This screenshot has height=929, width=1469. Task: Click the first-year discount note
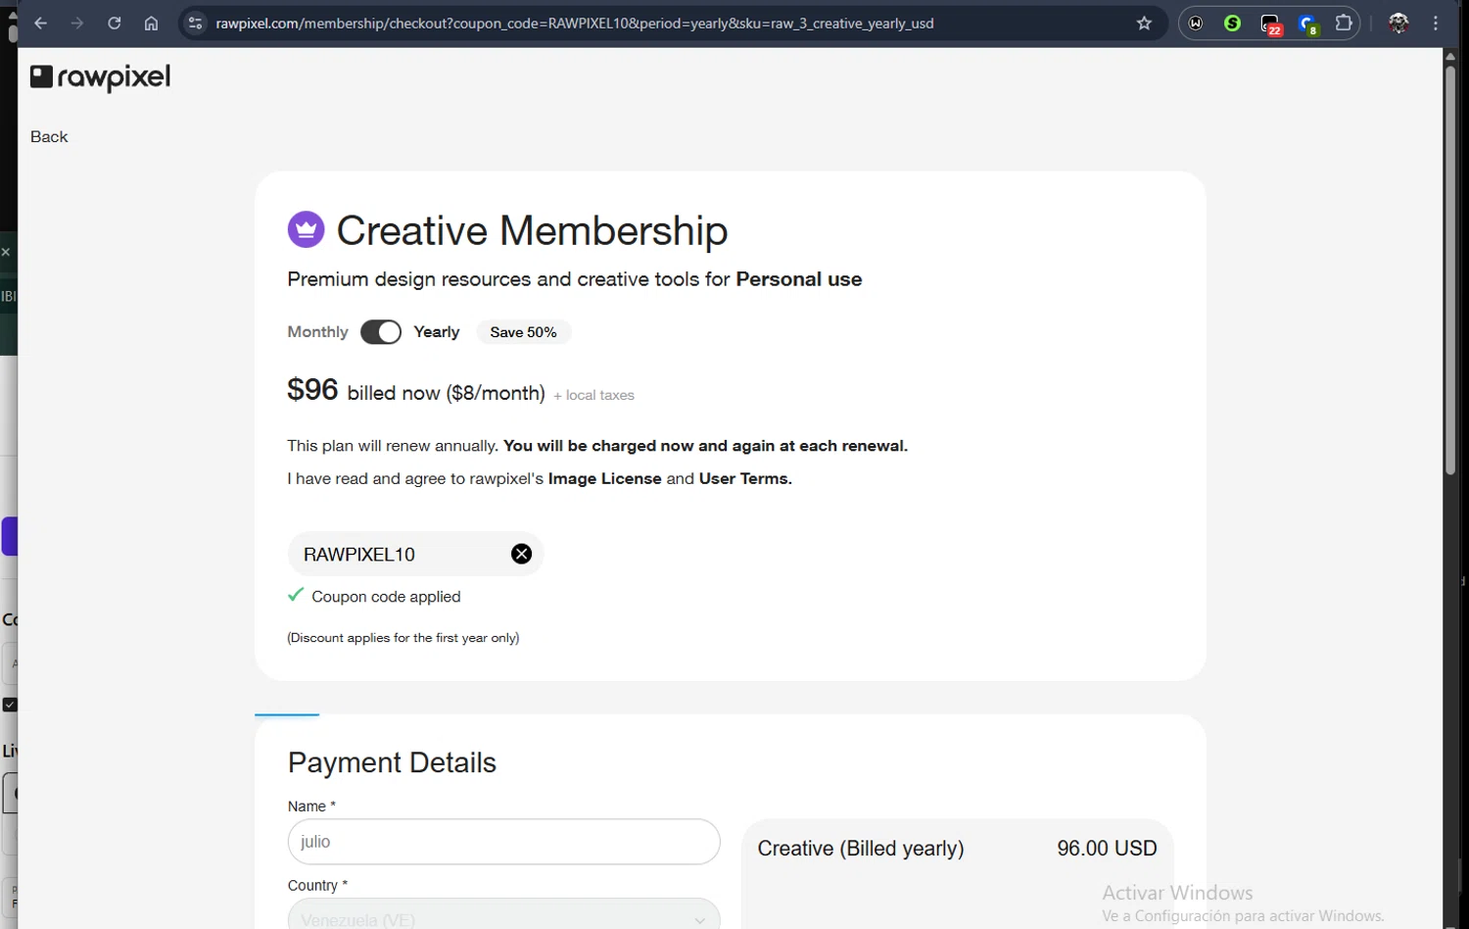pos(403,638)
